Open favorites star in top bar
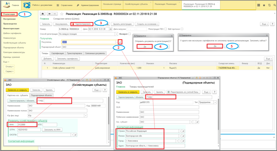Image resolution: width=277 pixels, height=151 pixels. [264, 5]
